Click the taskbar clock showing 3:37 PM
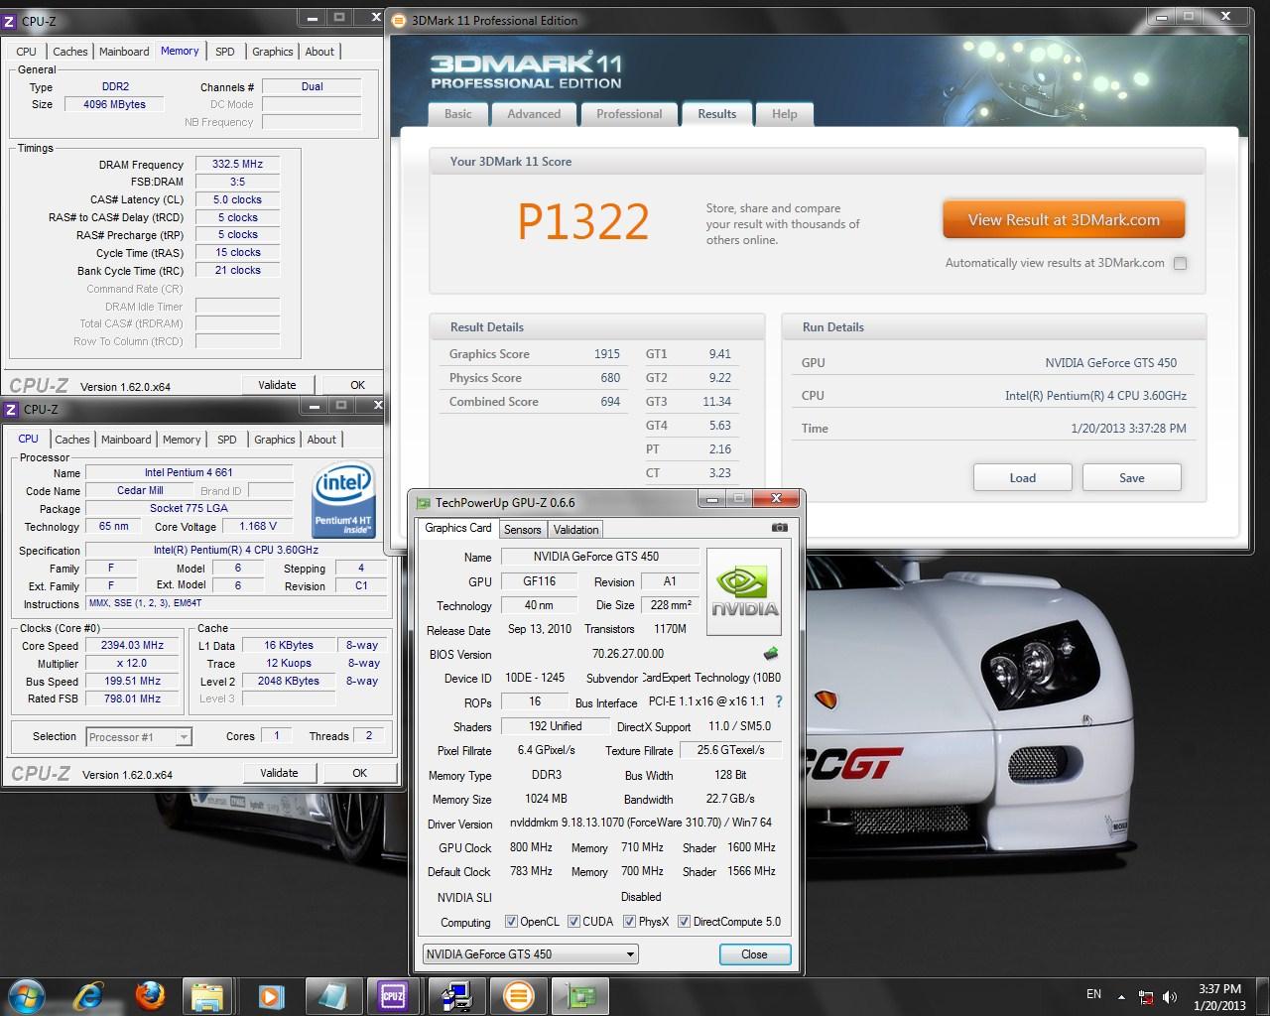1270x1016 pixels. pos(1219,996)
